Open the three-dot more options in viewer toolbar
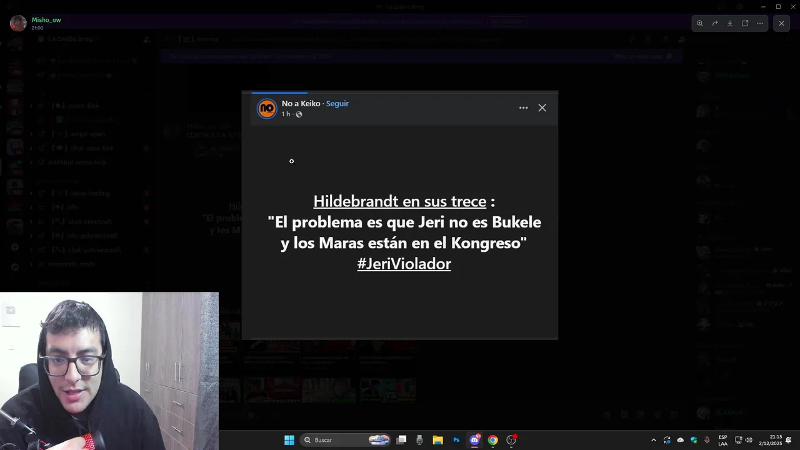 pos(760,23)
